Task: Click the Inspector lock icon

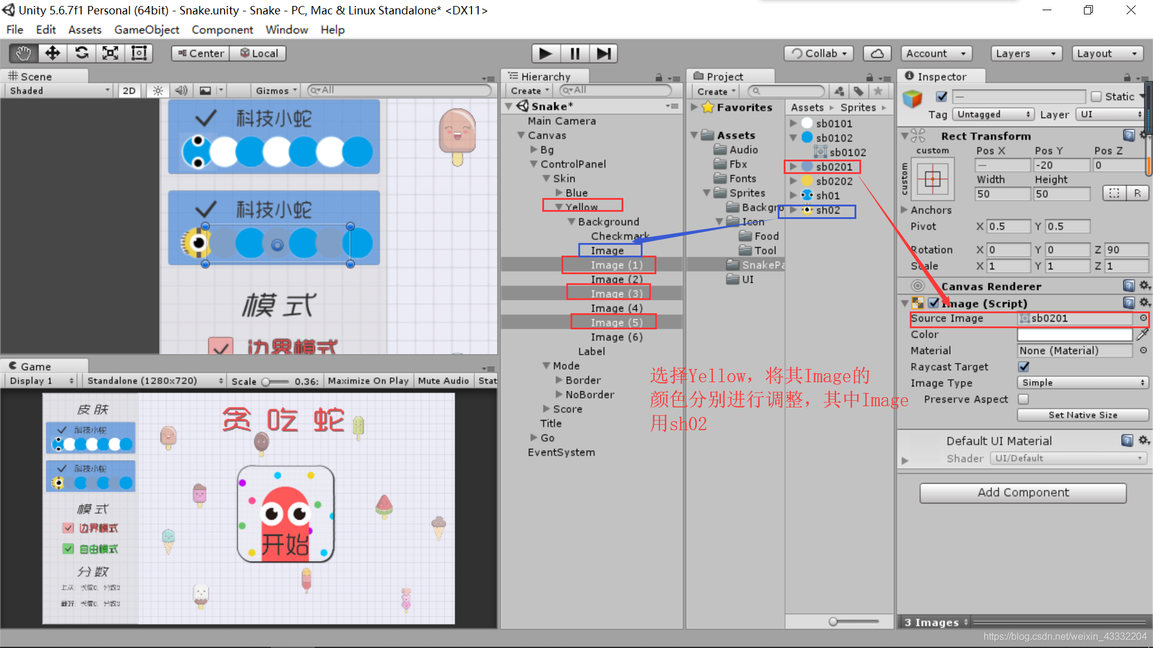Action: click(x=1127, y=77)
